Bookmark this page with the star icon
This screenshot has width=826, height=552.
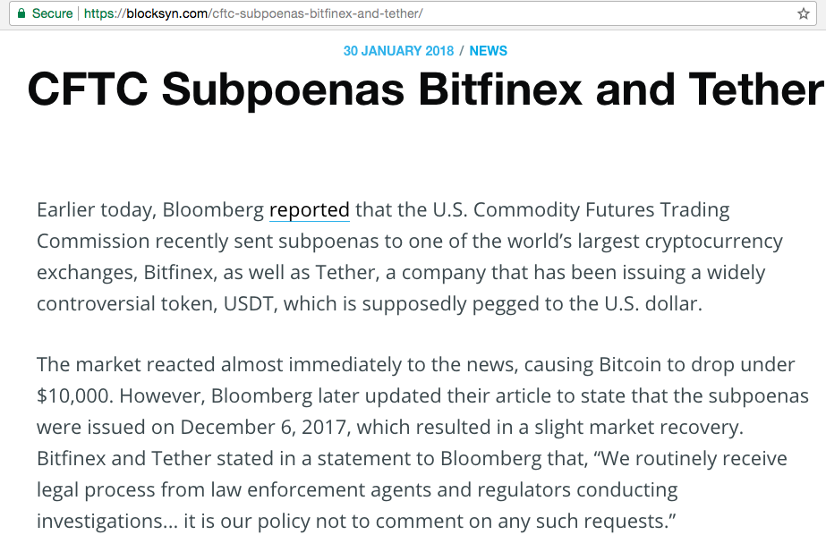804,14
